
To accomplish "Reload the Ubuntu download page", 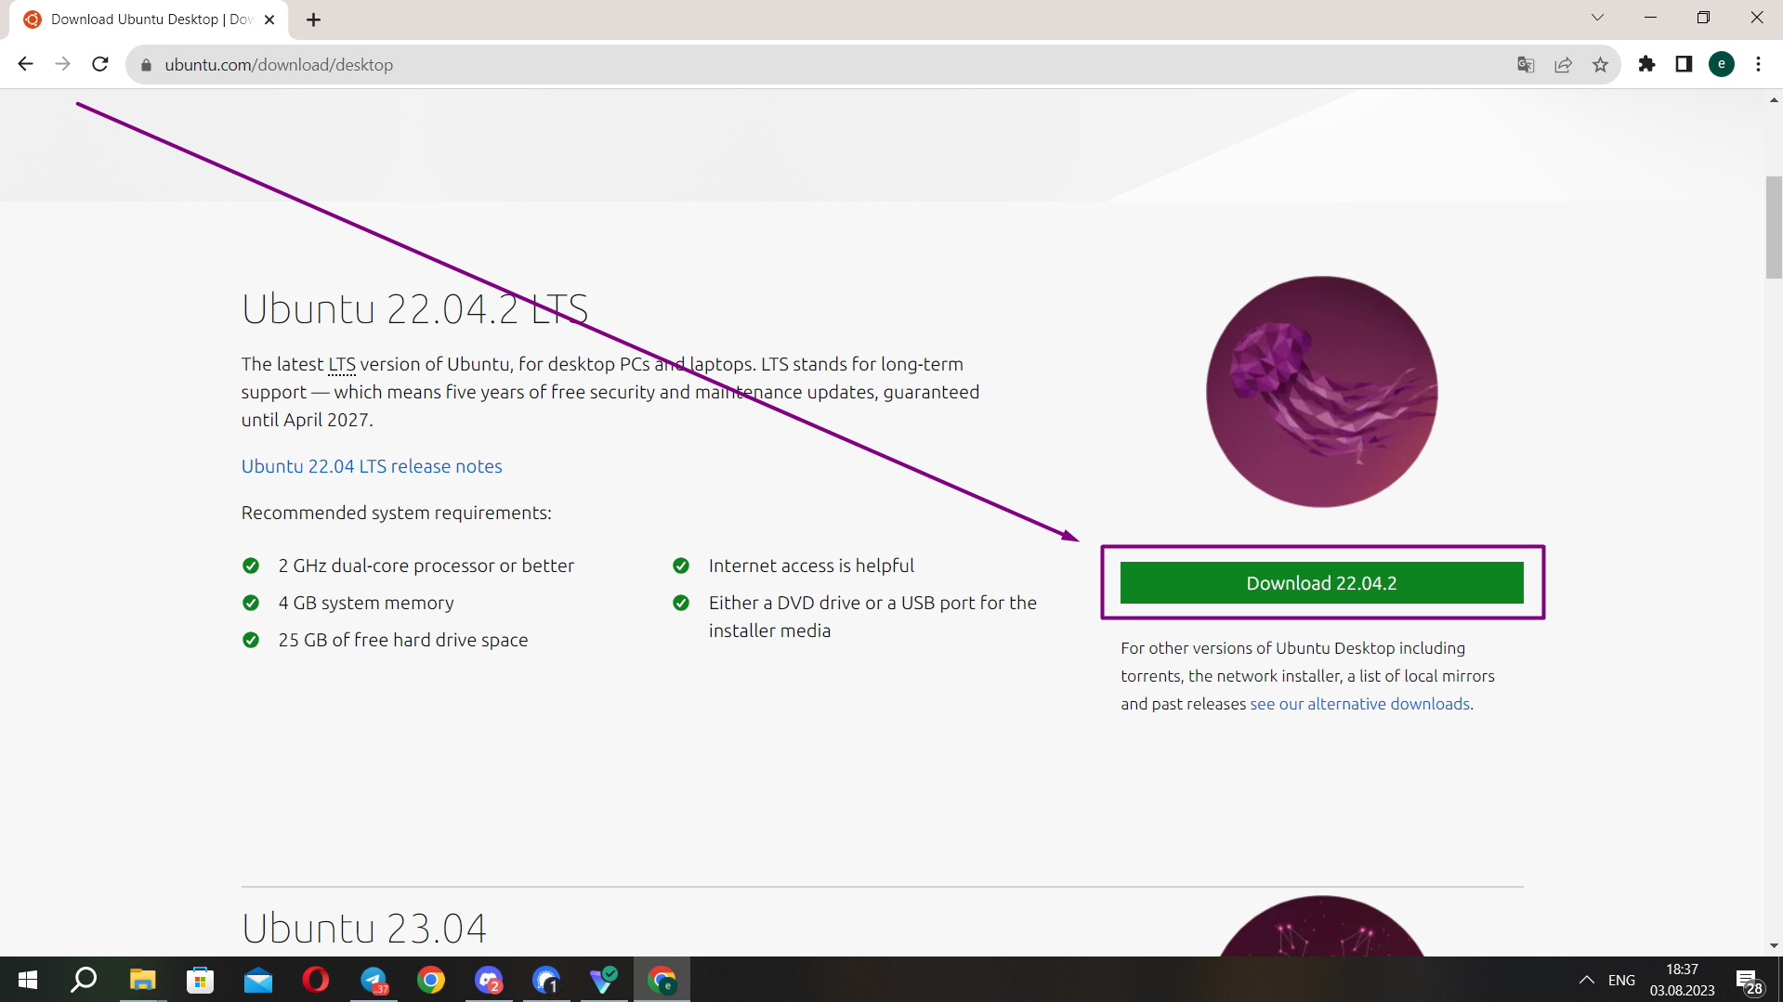I will pyautogui.click(x=100, y=64).
